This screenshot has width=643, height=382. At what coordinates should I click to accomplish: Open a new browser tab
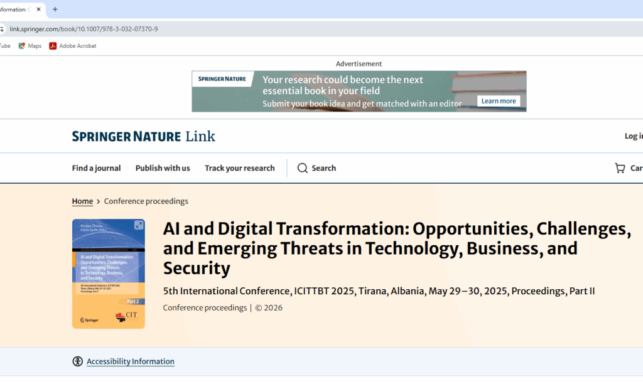55,9
